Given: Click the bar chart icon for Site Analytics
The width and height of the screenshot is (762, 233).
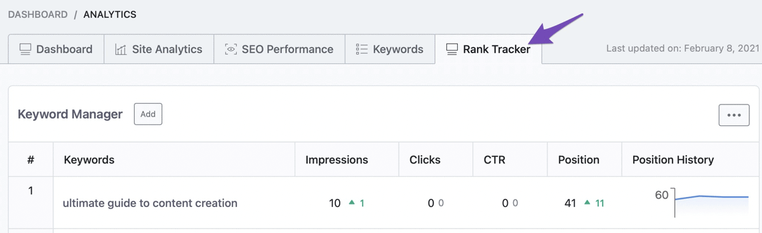Looking at the screenshot, I should (x=121, y=49).
